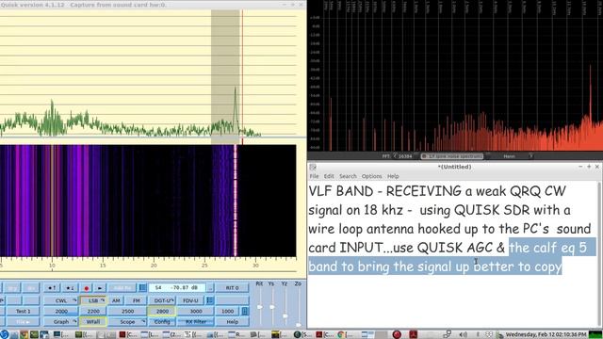The image size is (603, 339).
Task: Select the FM mode button
Action: (136, 300)
